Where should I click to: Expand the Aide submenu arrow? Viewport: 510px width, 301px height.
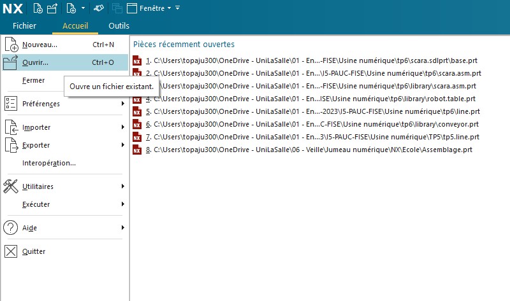[122, 227]
